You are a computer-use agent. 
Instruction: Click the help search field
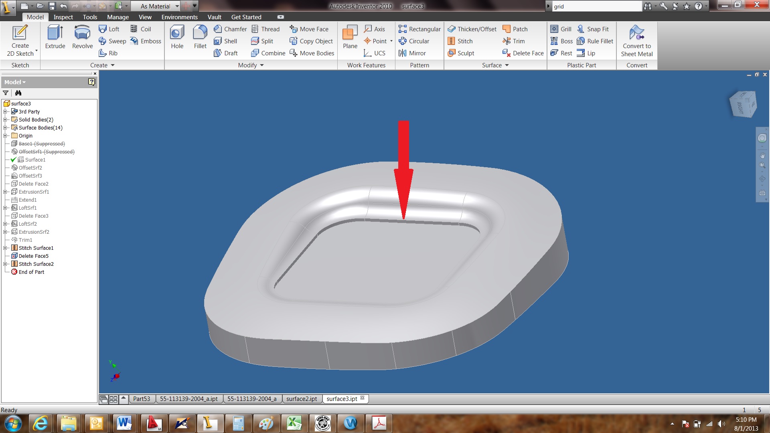597,6
